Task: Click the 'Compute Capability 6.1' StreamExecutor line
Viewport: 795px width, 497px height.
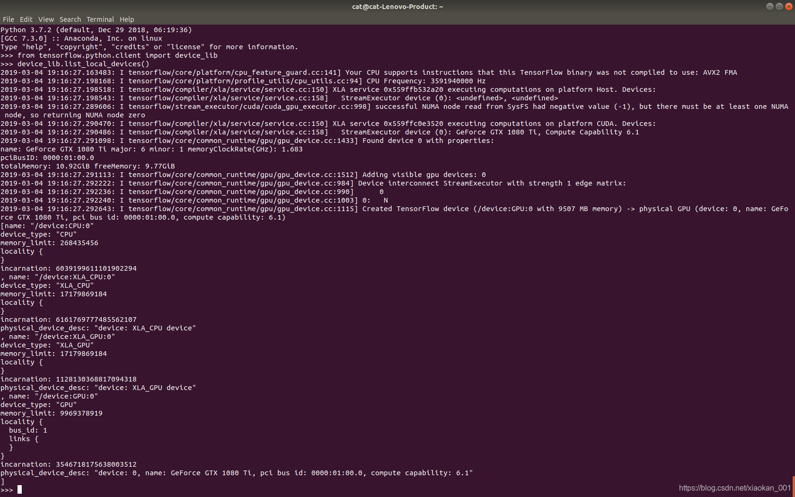Action: tap(319, 132)
